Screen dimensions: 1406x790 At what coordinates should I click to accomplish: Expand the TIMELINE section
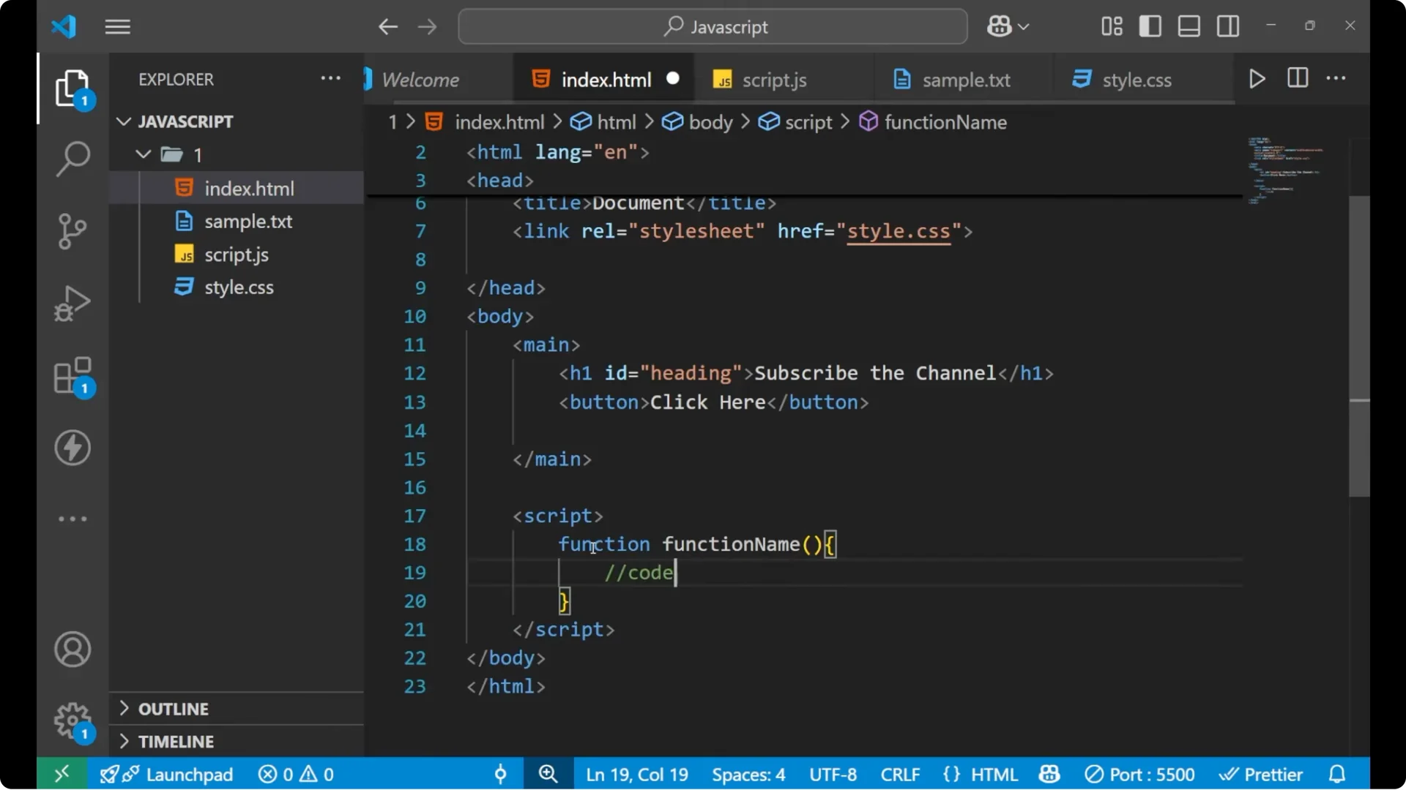[177, 741]
